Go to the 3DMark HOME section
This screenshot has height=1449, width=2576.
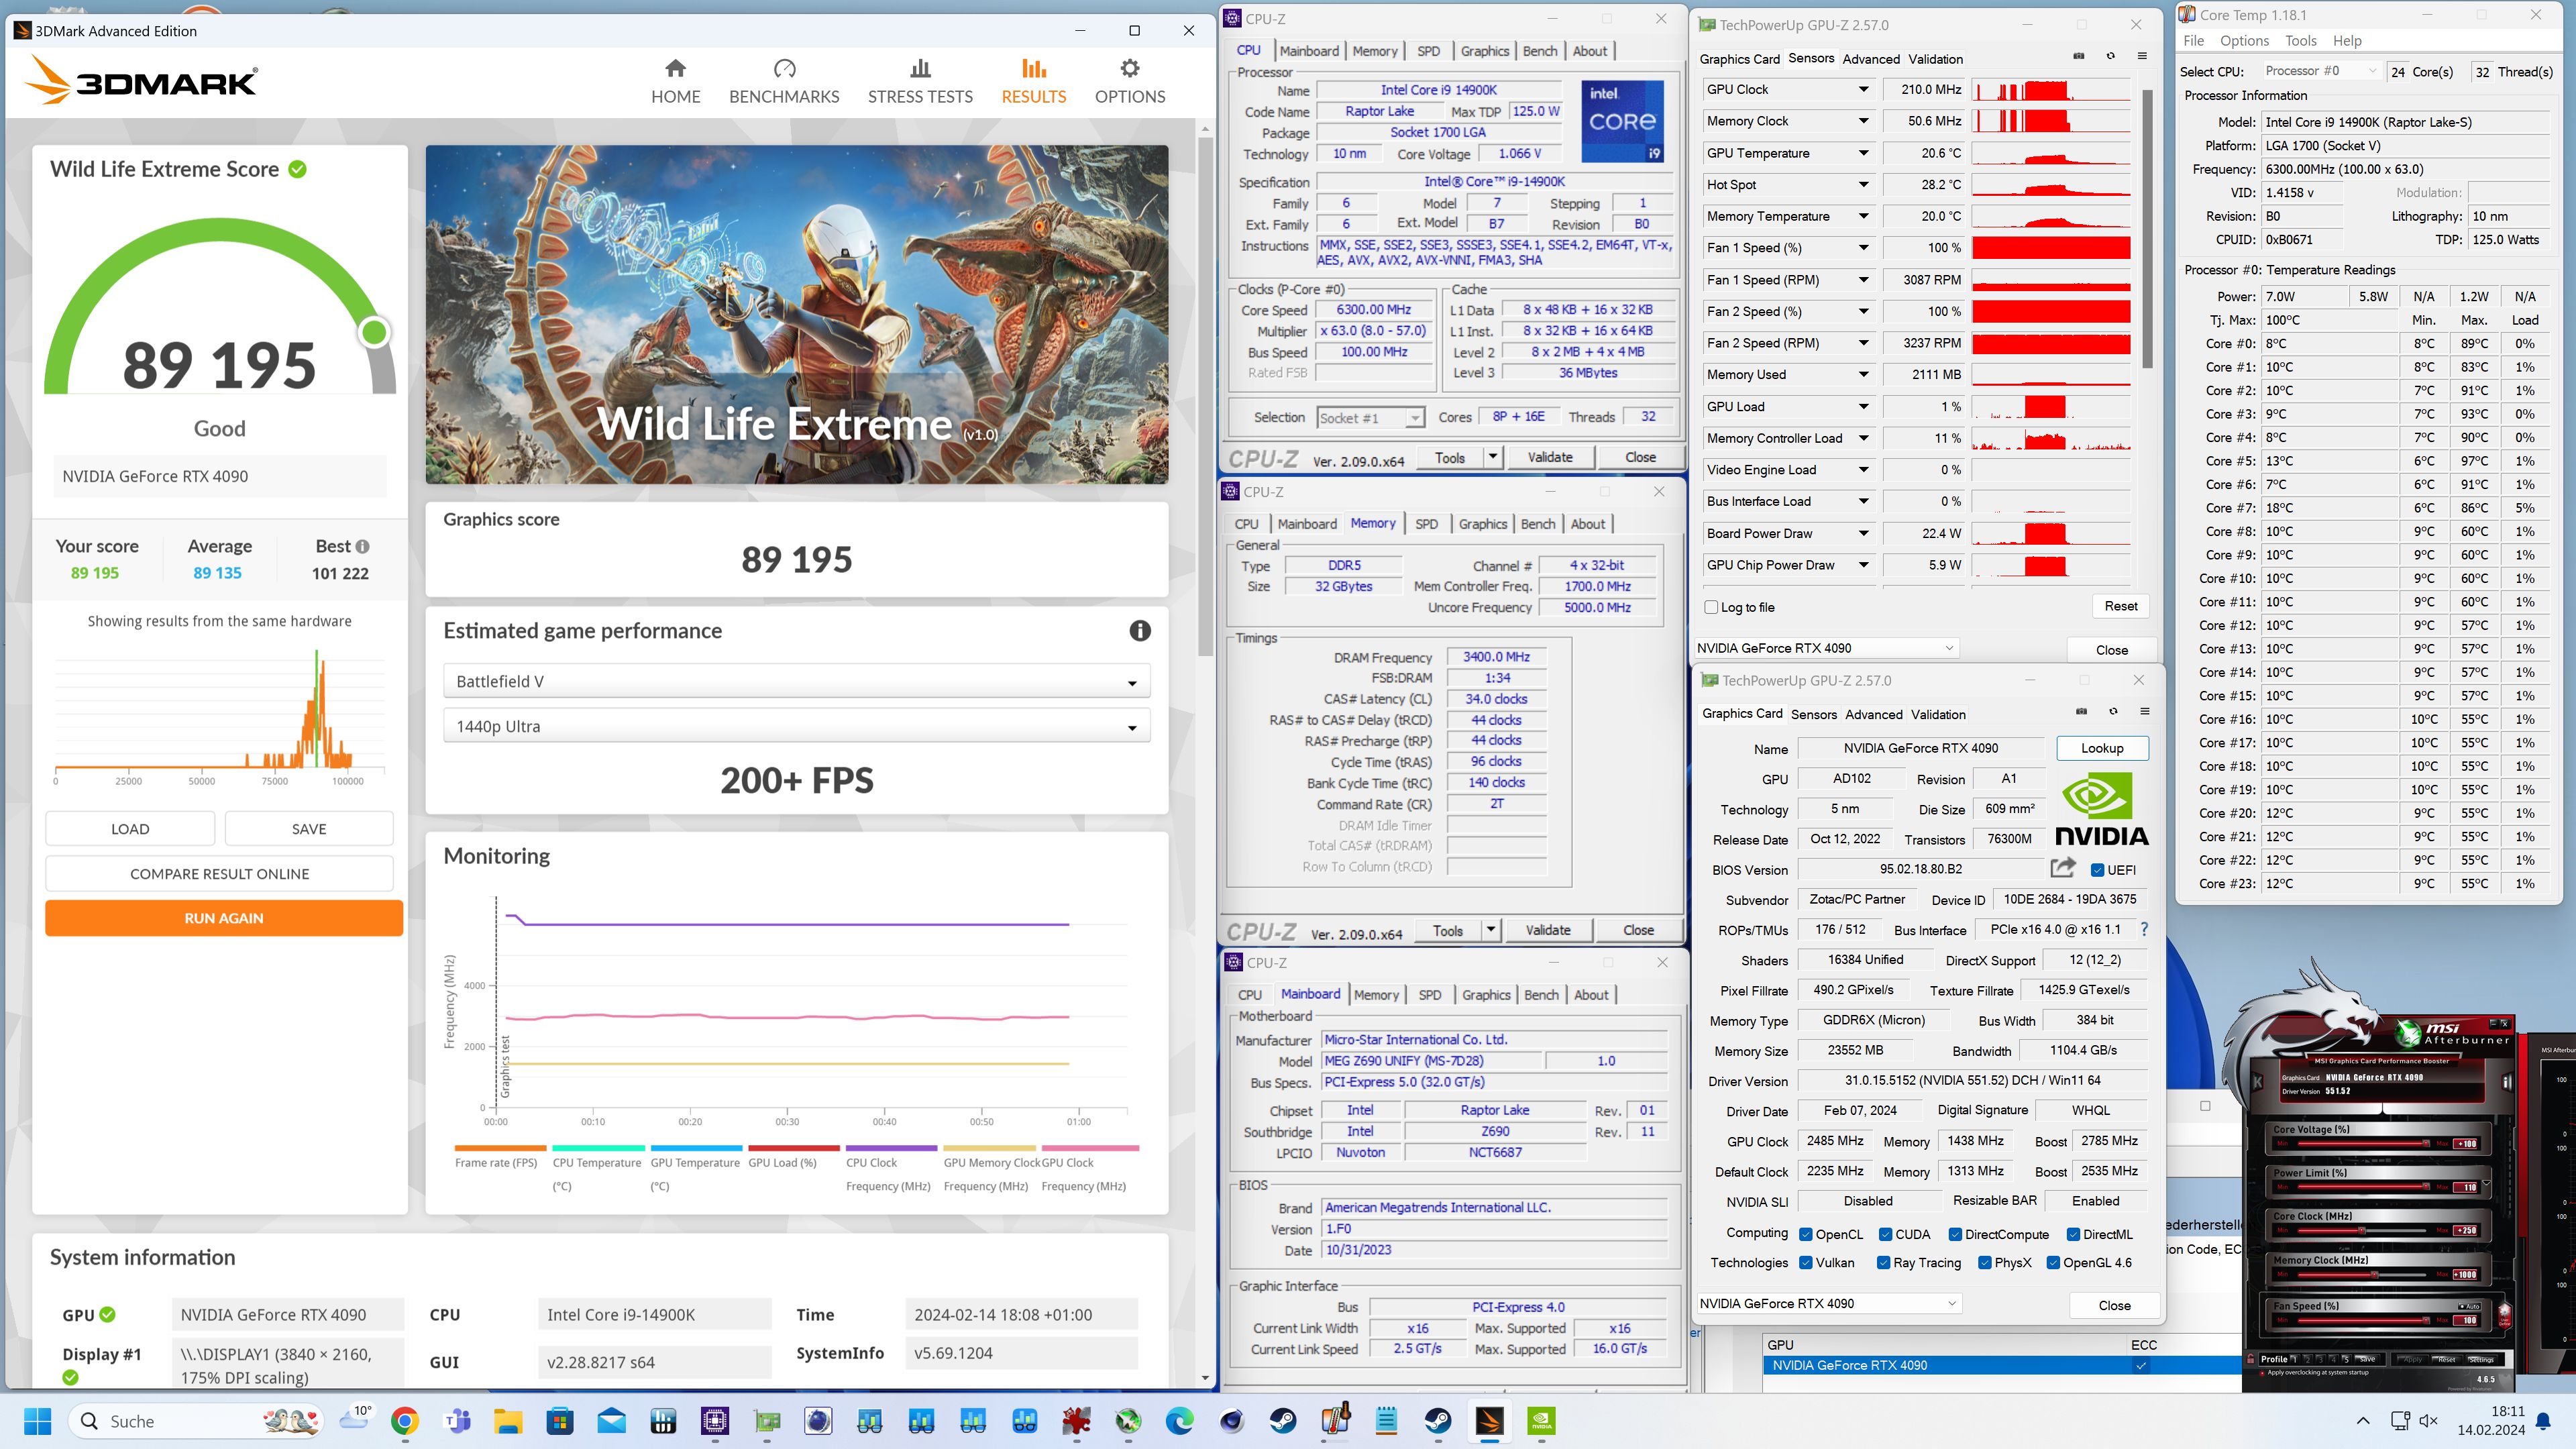[675, 82]
